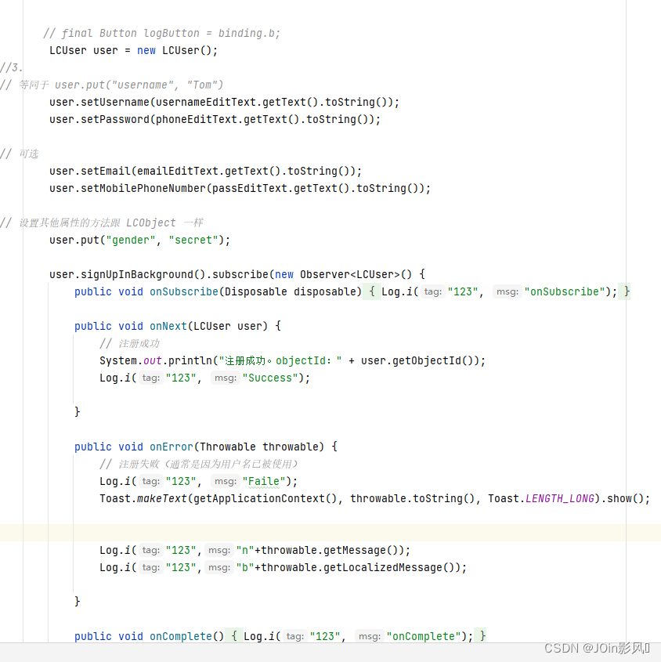Click the onNext method name
661x662 pixels.
tap(168, 327)
